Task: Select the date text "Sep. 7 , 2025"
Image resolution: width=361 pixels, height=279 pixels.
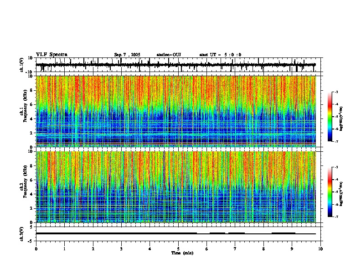Action: coord(127,55)
